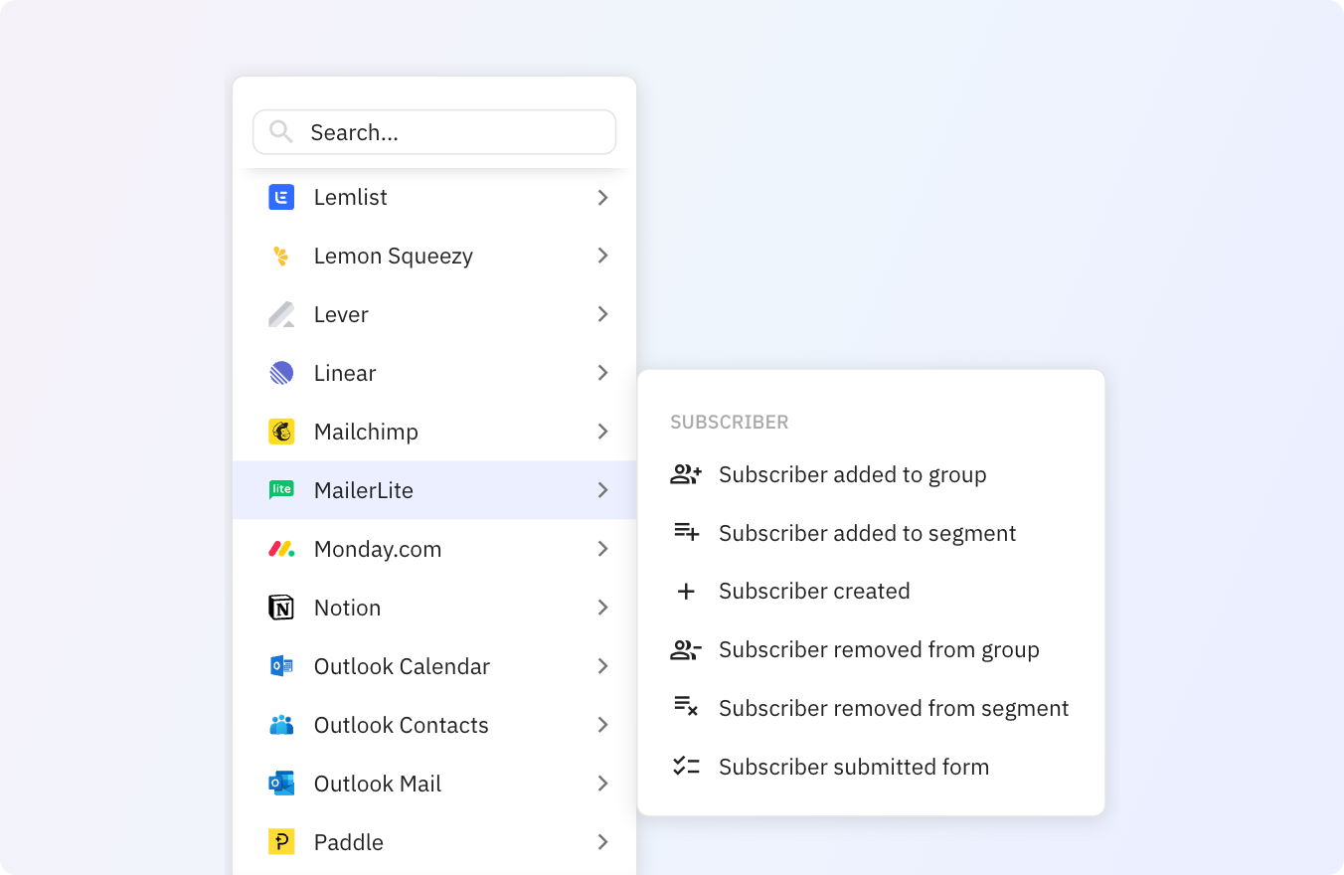Click the Notion logo icon

tap(281, 608)
